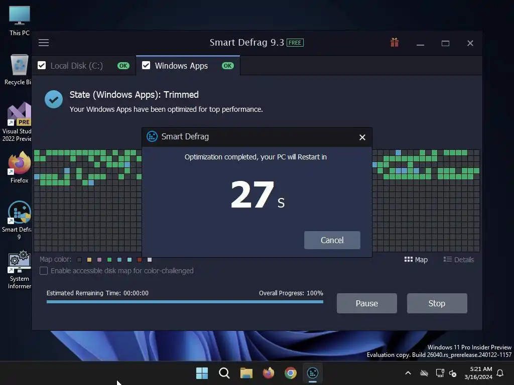Enable accessible disk map for color-challenged
Image resolution: width=514 pixels, height=385 pixels.
tap(44, 271)
